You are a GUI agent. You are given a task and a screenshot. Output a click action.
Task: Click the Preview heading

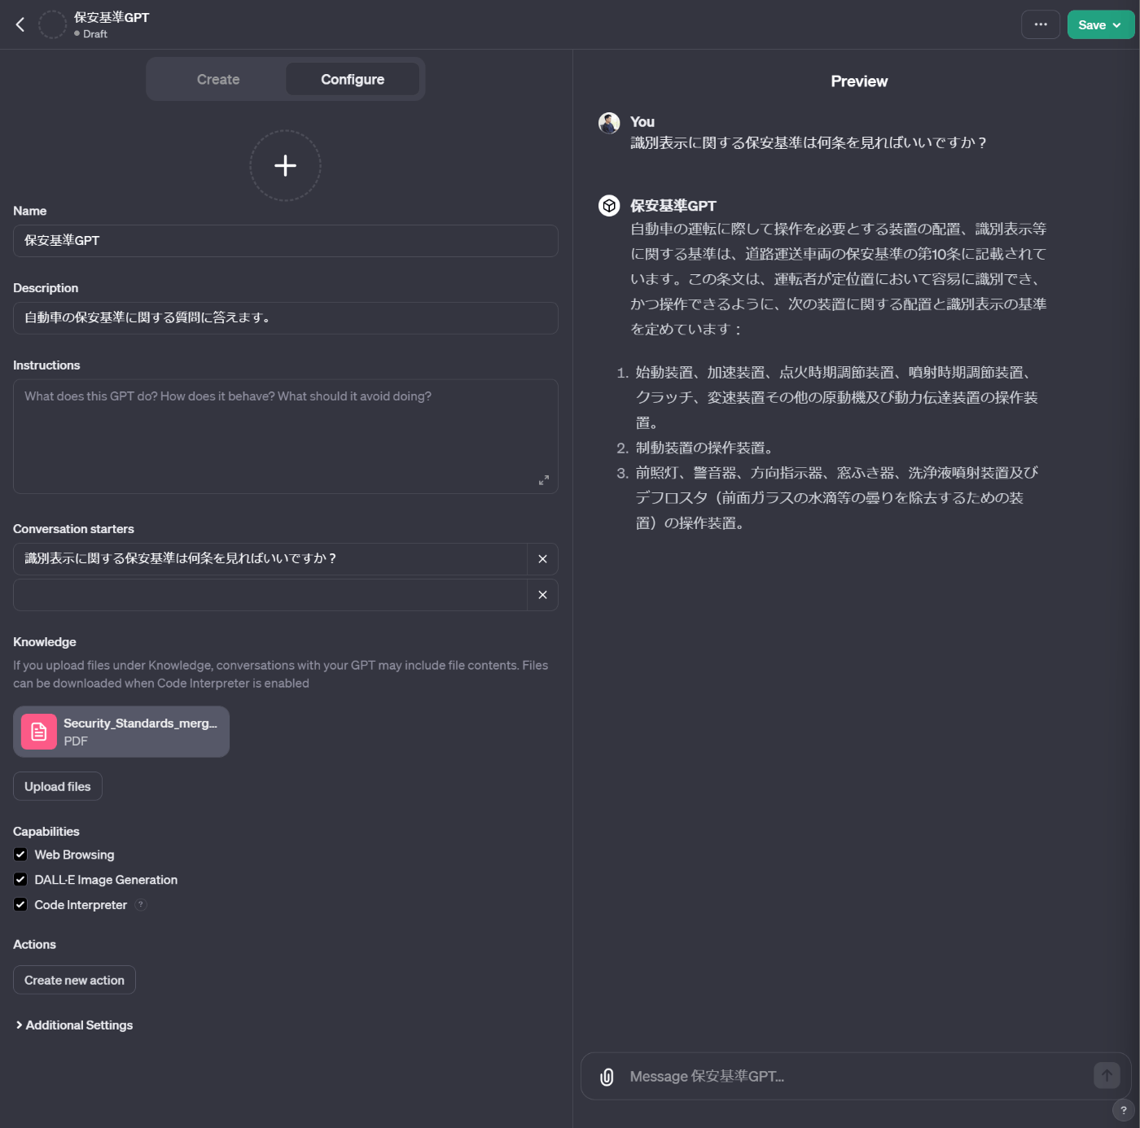coord(859,81)
